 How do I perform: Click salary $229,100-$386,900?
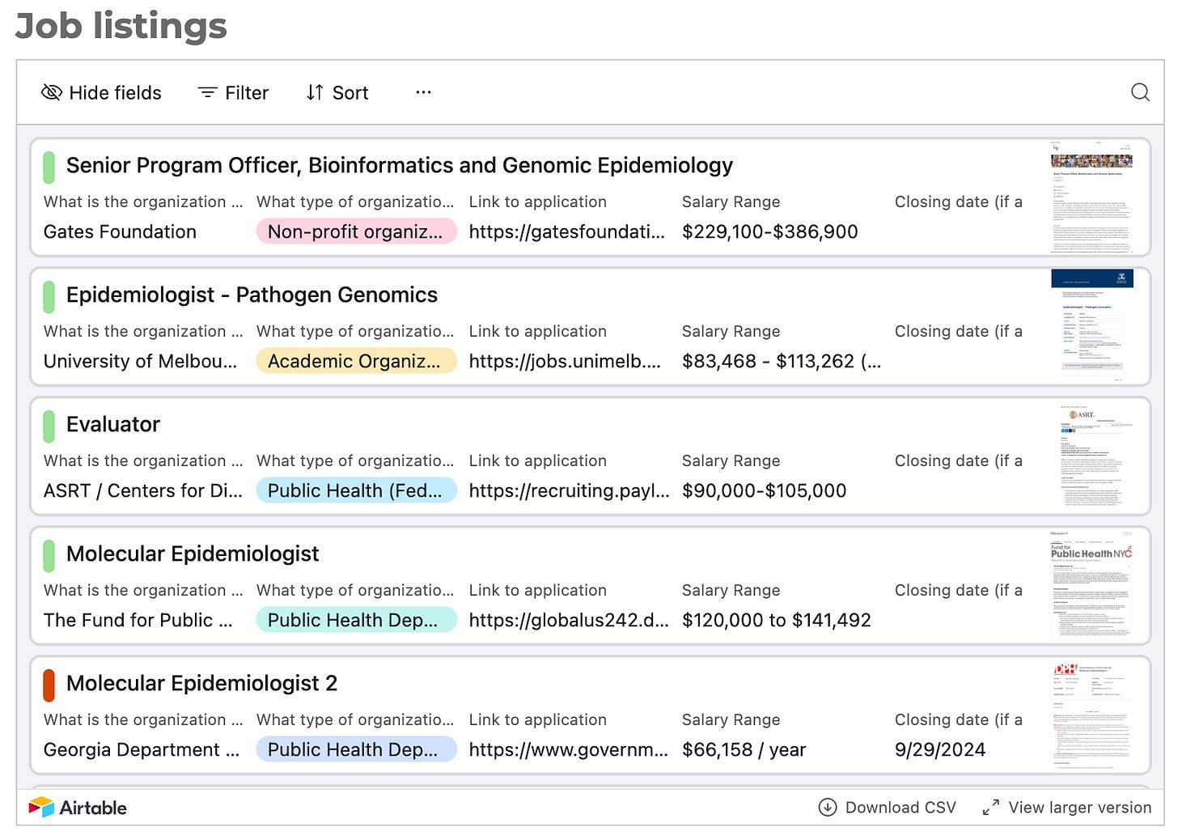coord(770,232)
